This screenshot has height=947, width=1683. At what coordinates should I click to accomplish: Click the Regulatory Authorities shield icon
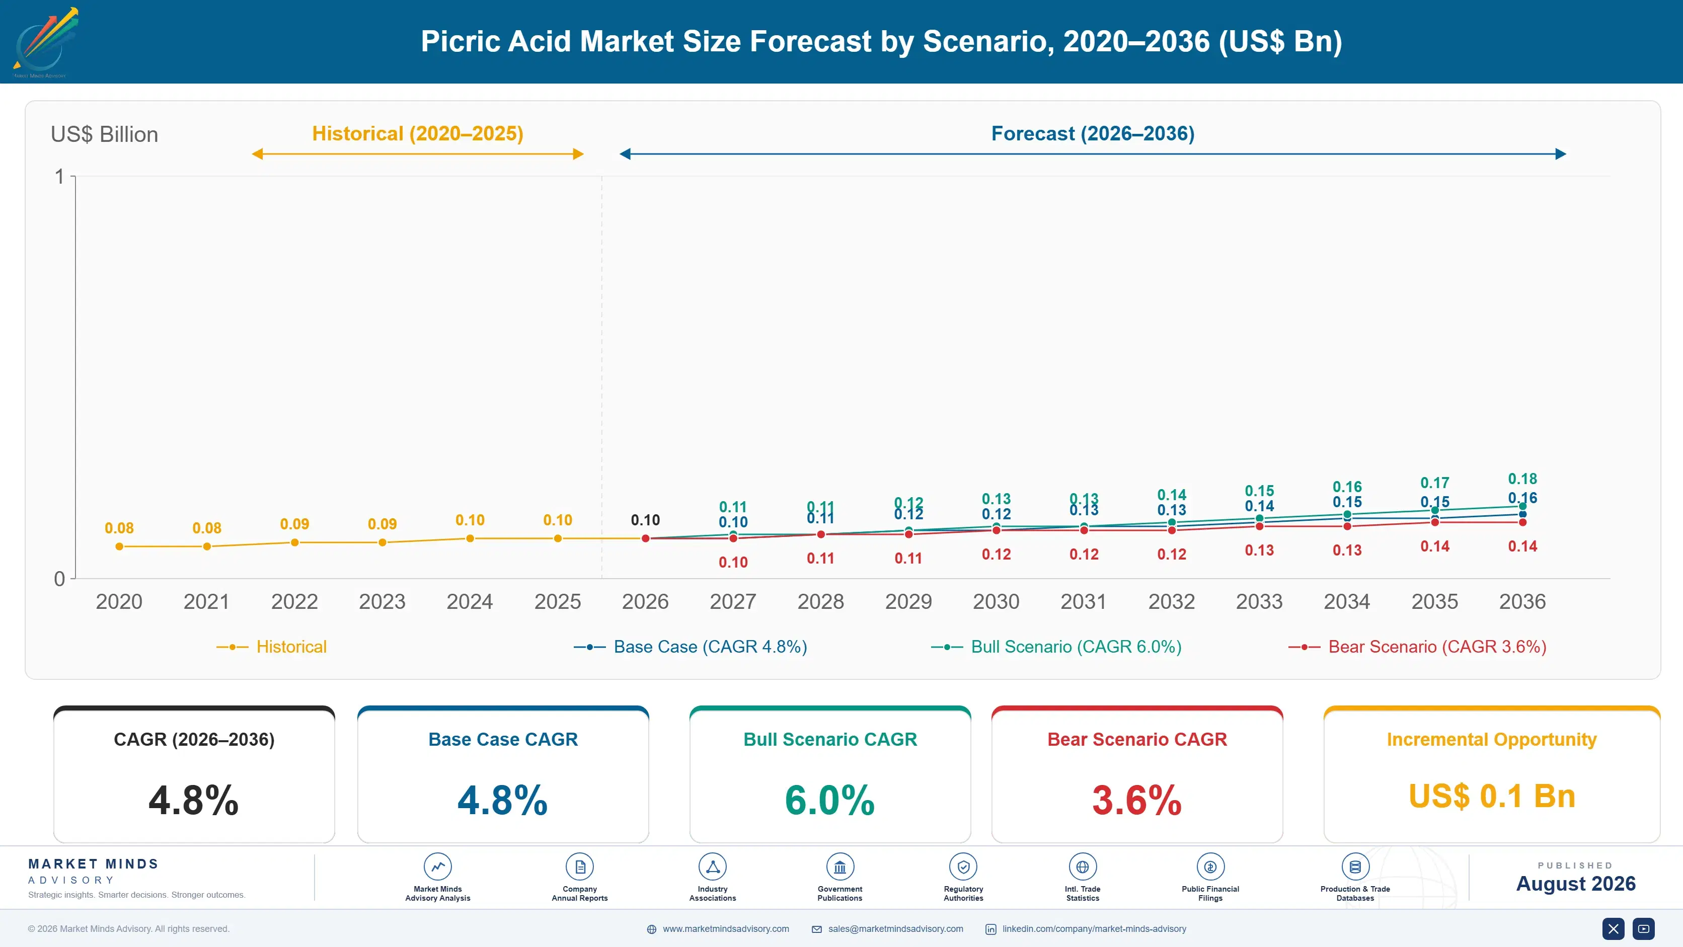[963, 866]
